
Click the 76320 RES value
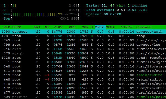(x=70, y=53)
